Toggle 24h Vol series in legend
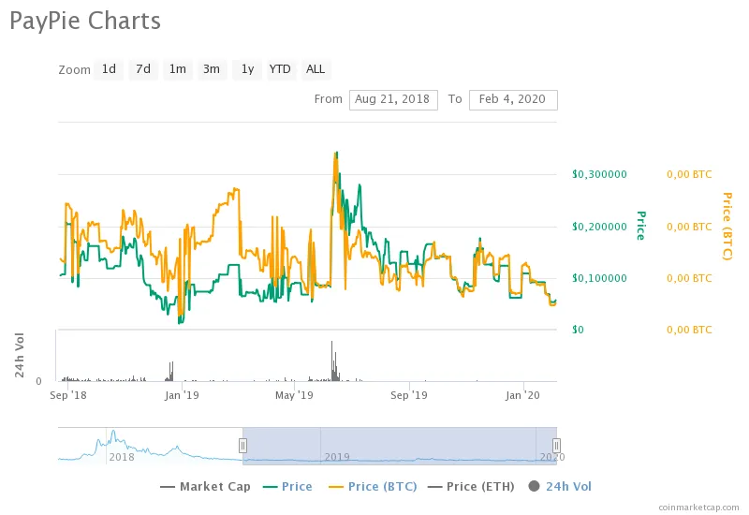Image resolution: width=749 pixels, height=515 pixels. point(560,486)
